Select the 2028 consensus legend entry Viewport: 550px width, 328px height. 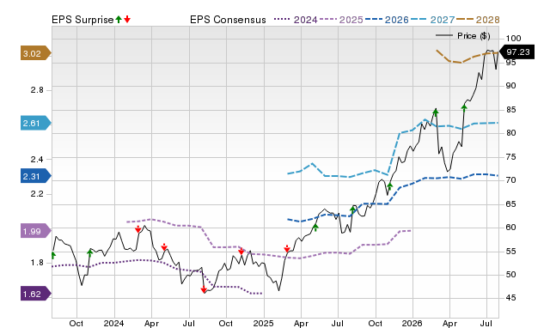pos(478,20)
